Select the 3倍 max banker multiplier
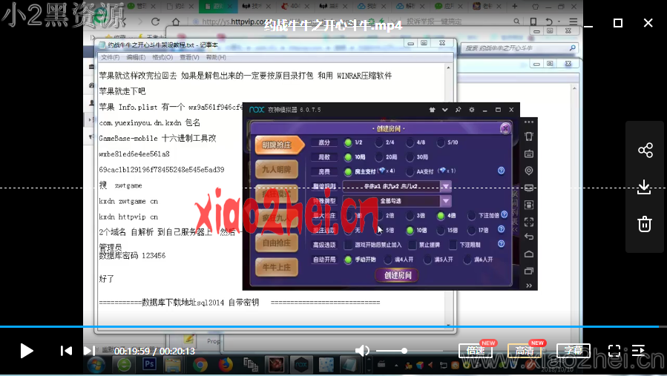 pos(410,216)
